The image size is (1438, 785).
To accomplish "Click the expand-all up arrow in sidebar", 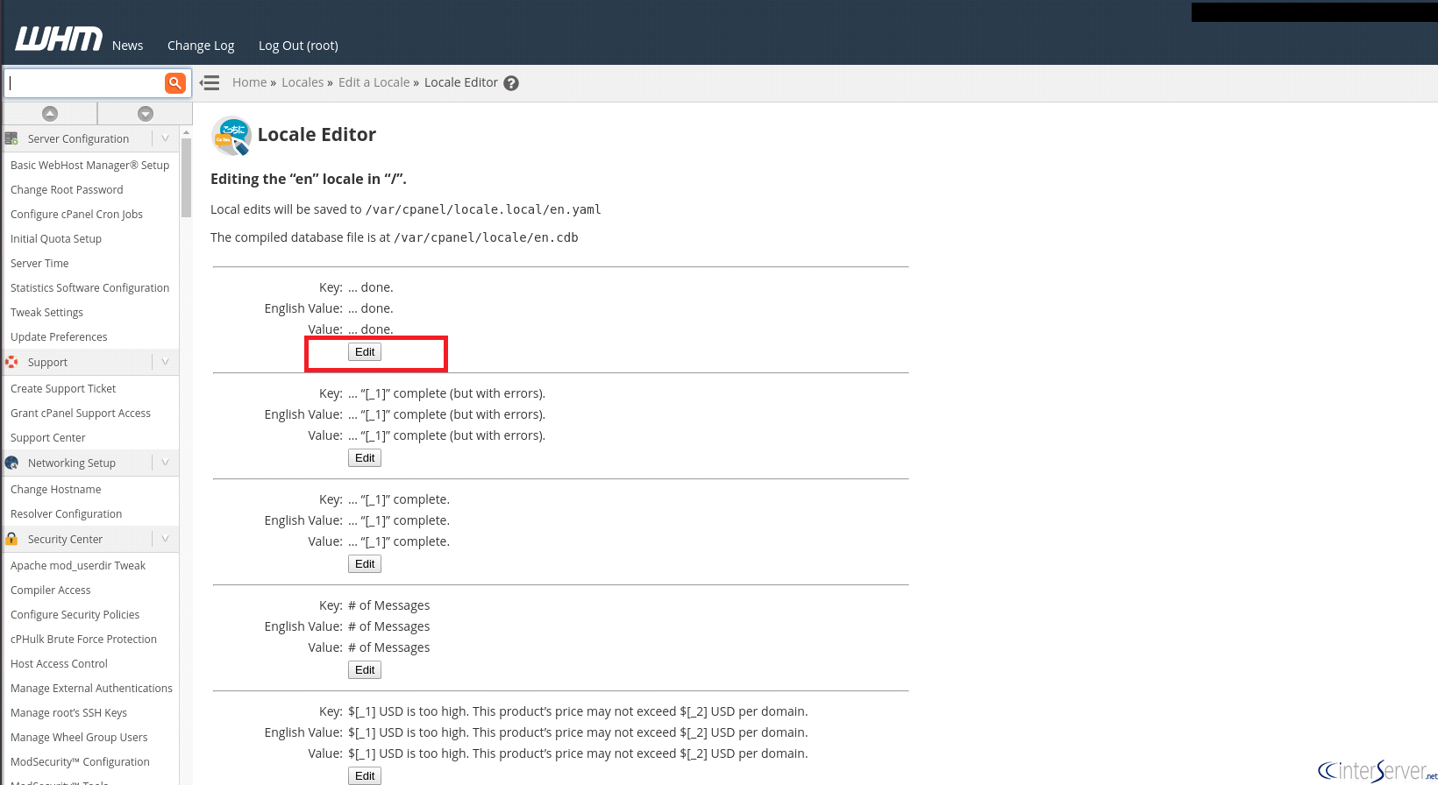I will pos(50,114).
